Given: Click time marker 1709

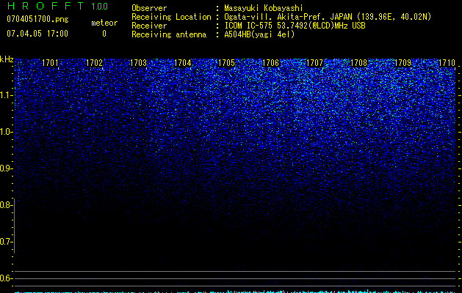Looking at the screenshot, I should 403,63.
